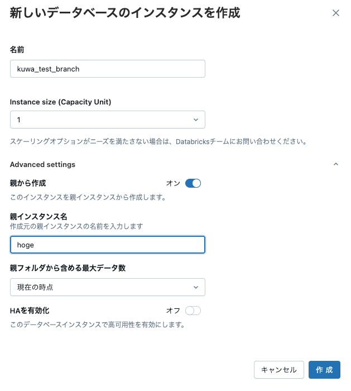
Task: Focus the 名前 field containing kuwa_test_branch
Action: 108,69
